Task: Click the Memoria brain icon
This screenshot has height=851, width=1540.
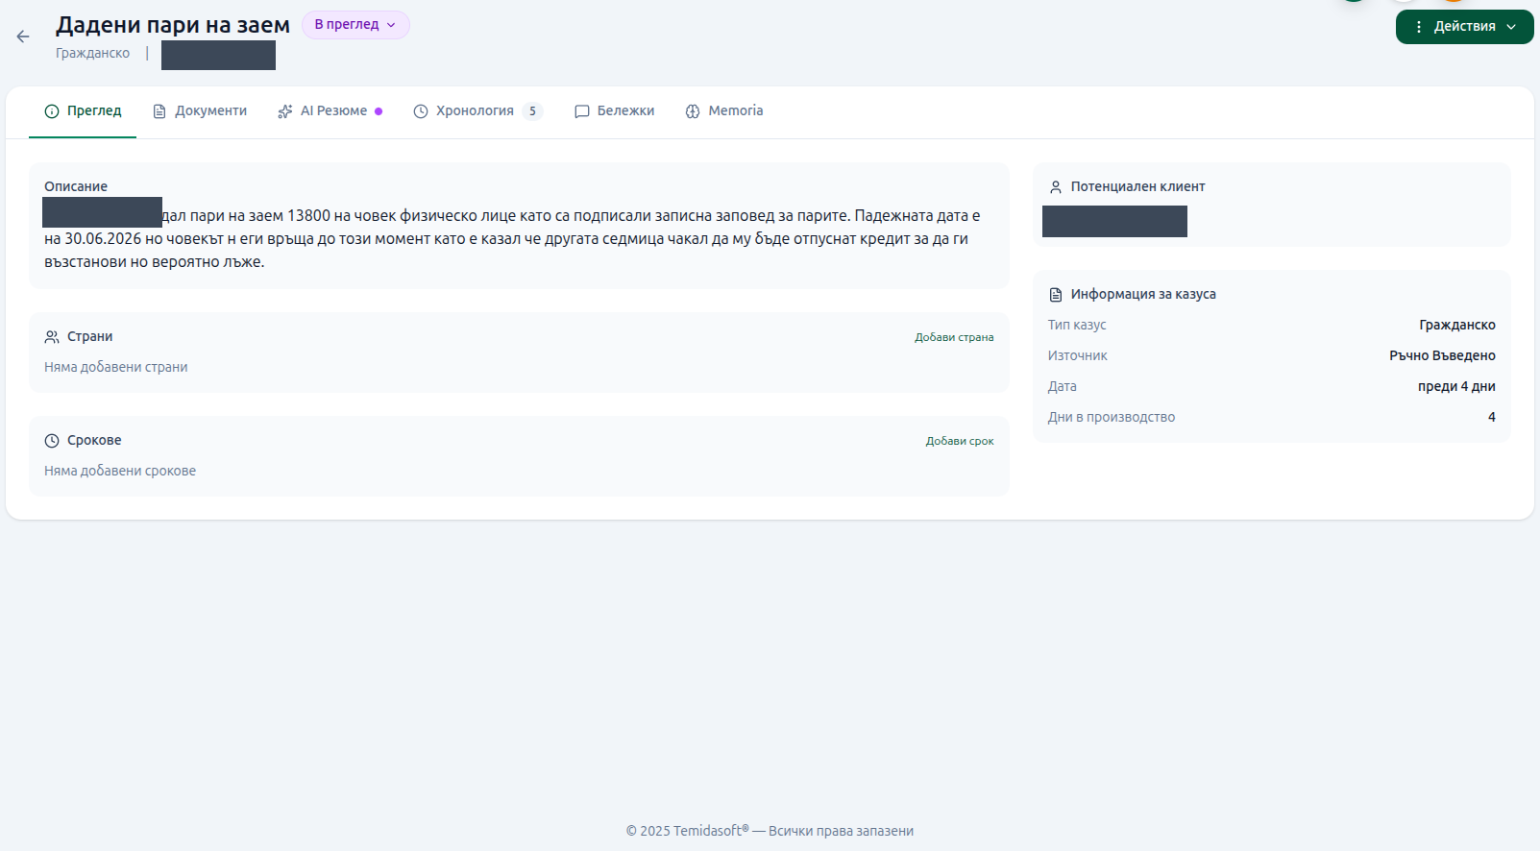Action: coord(693,111)
